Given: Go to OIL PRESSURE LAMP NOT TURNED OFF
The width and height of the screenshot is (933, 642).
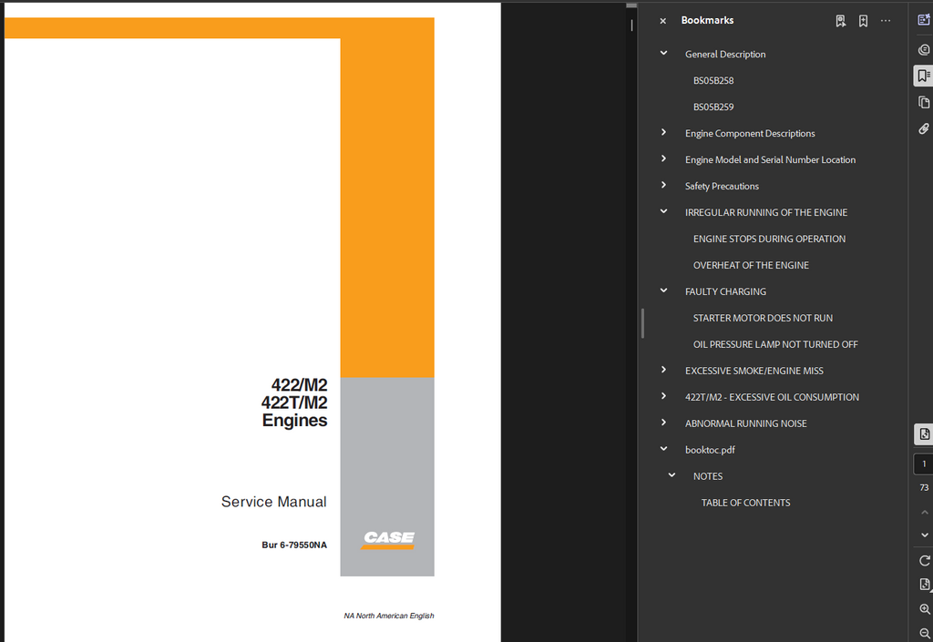Looking at the screenshot, I should (775, 344).
